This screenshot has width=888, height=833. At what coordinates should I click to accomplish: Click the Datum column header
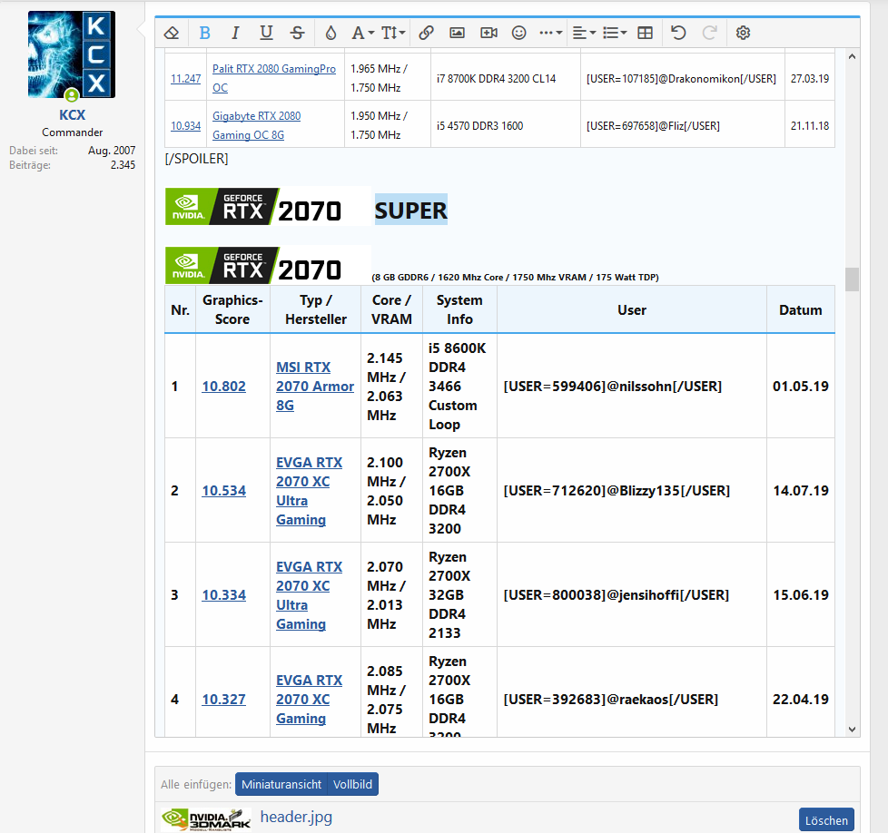point(800,310)
